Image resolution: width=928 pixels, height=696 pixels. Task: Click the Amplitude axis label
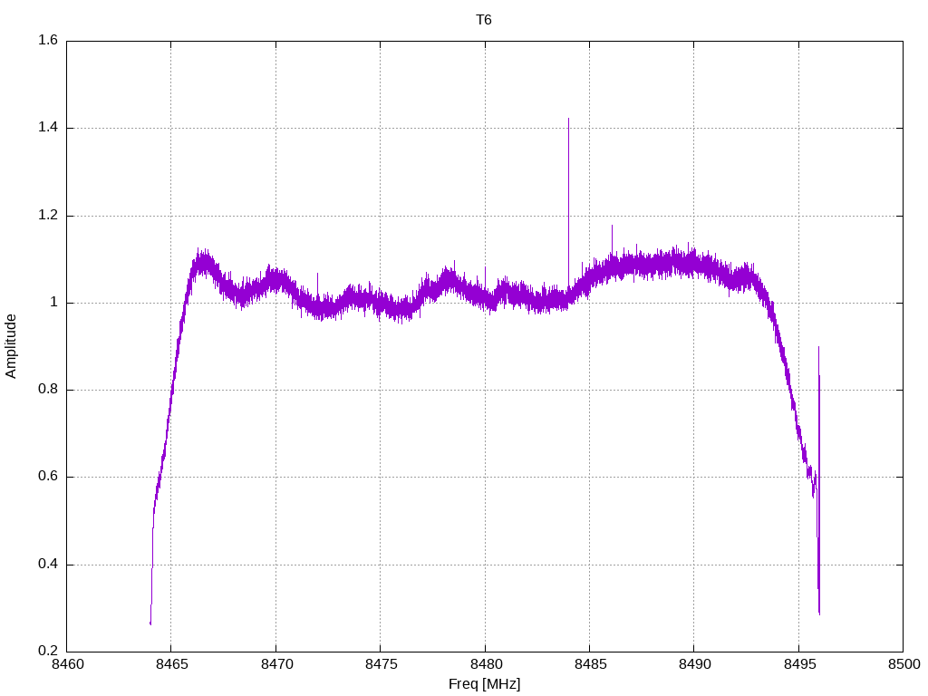pyautogui.click(x=11, y=346)
